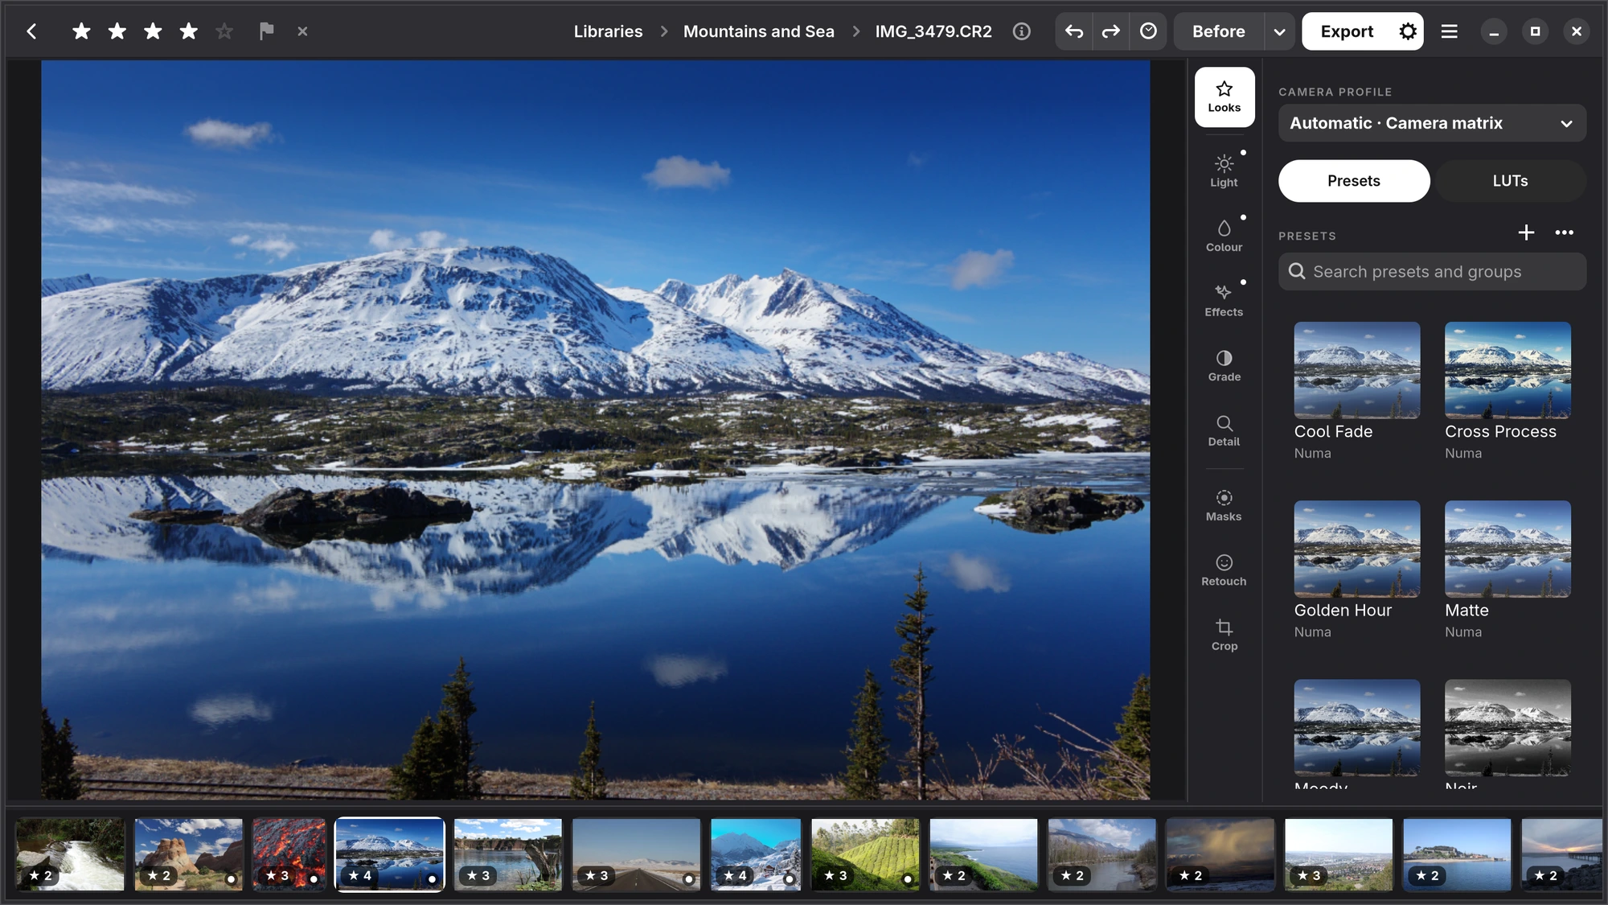The image size is (1608, 905).
Task: Open export settings gear
Action: [x=1407, y=31]
